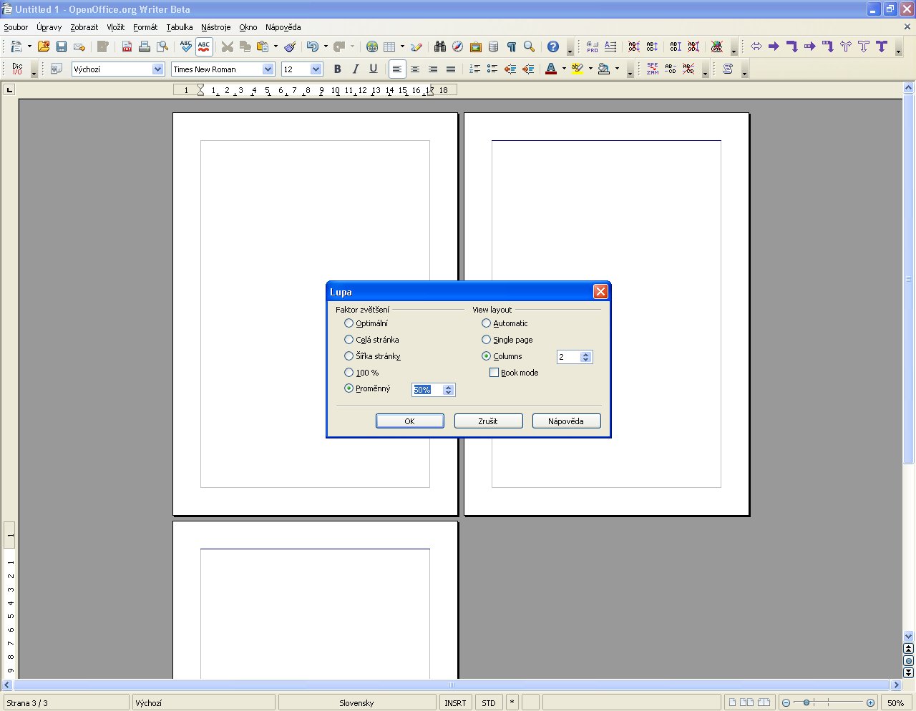Open Page Preview icon
Viewport: 916px width, 711px height.
162,46
